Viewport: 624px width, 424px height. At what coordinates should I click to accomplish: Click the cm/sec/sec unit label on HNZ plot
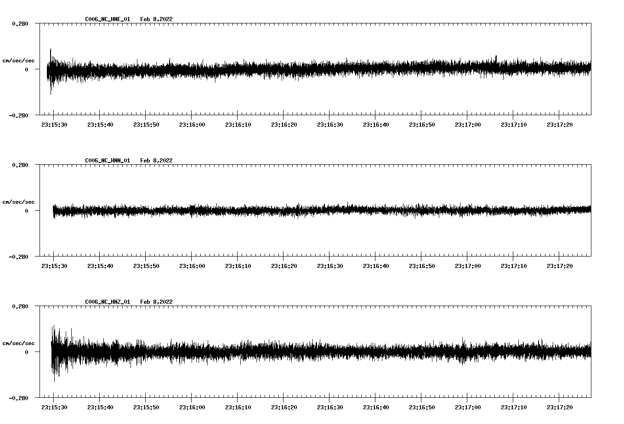coord(18,343)
